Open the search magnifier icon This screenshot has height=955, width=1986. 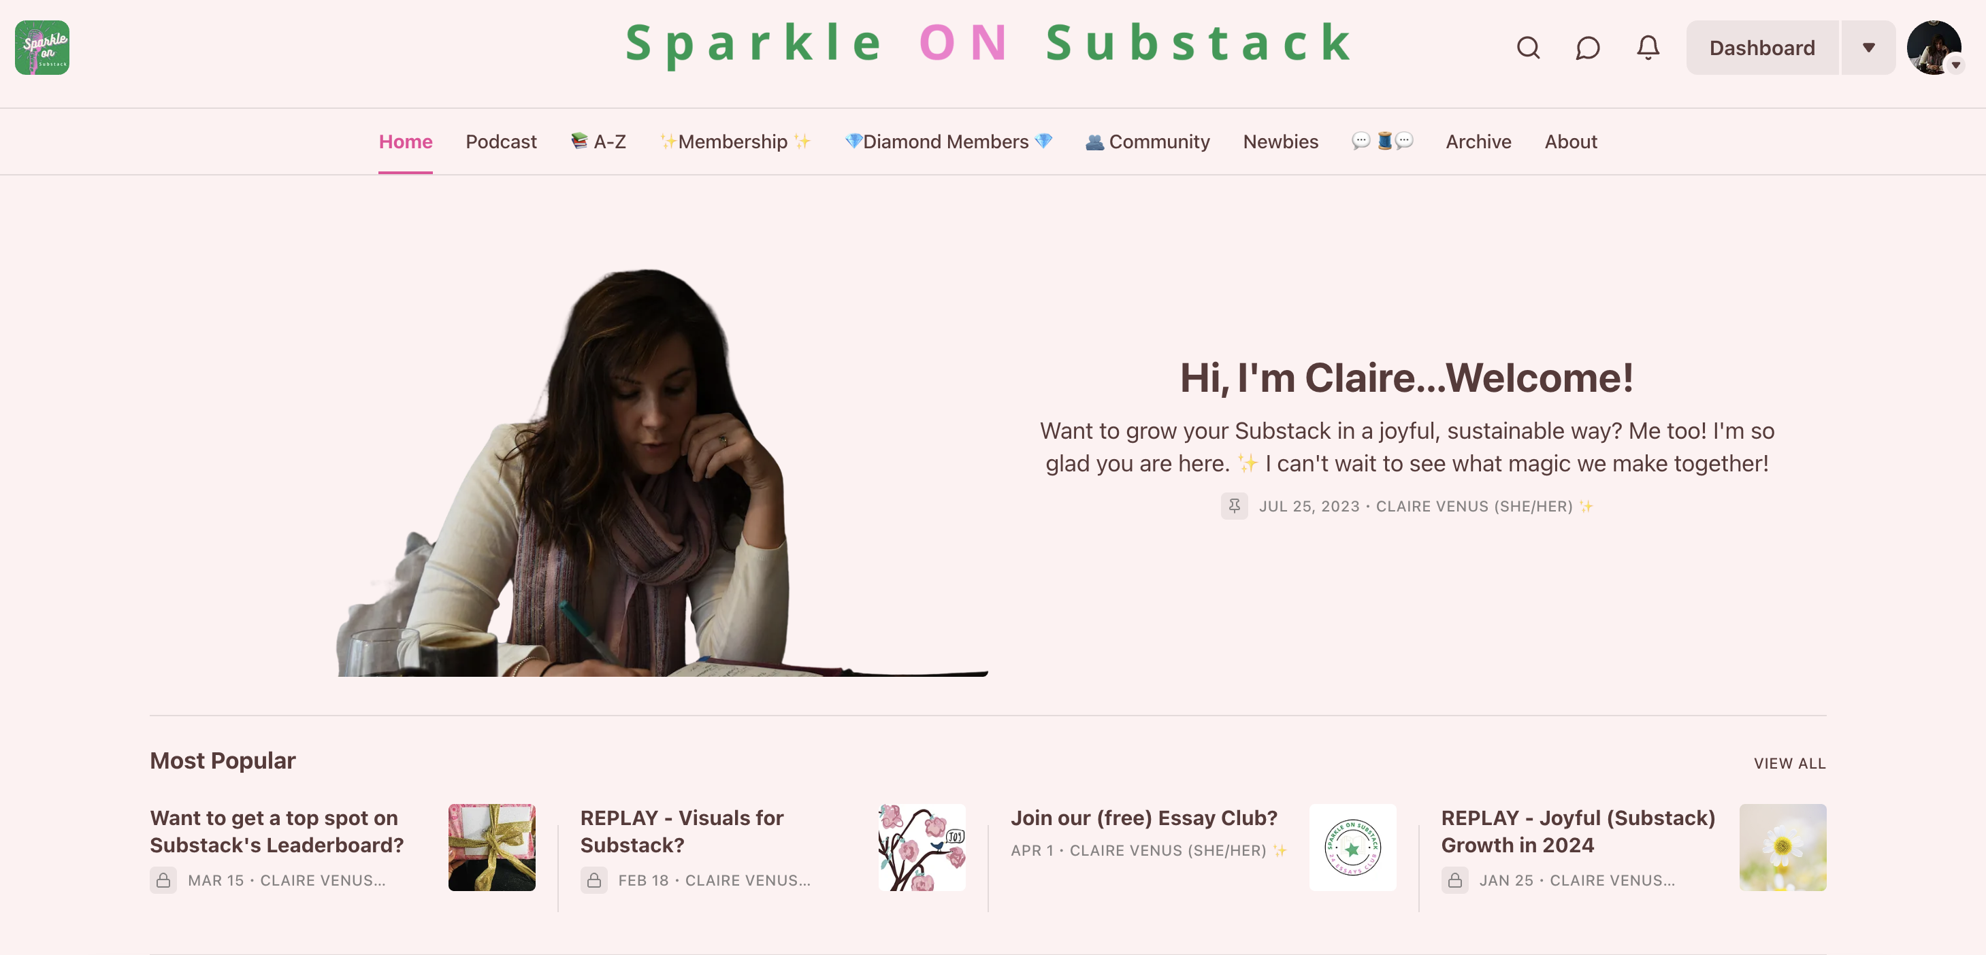1528,48
